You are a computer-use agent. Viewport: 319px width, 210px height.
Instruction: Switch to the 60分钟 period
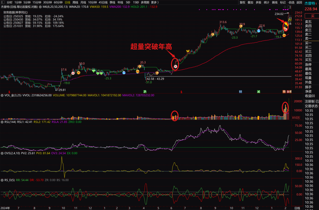(x=58, y=2)
